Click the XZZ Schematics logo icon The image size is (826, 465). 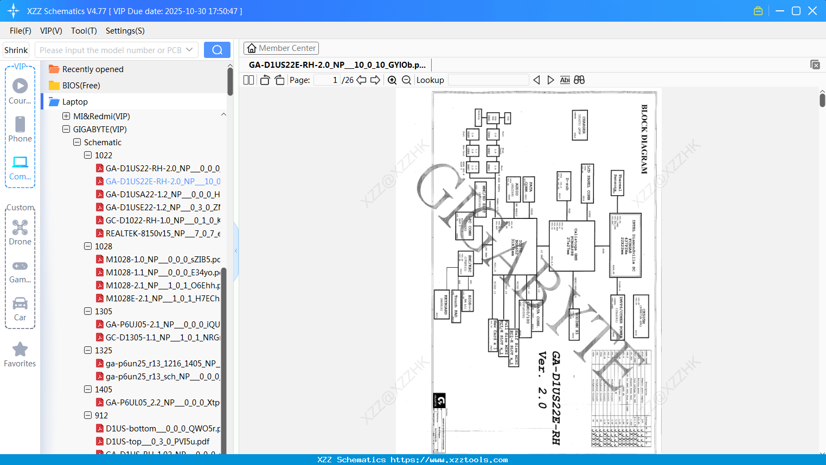(14, 11)
